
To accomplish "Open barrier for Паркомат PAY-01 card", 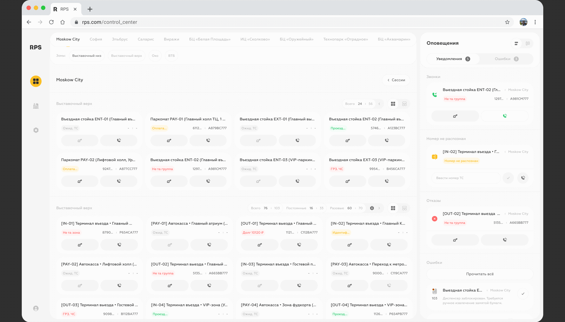I will (x=169, y=140).
